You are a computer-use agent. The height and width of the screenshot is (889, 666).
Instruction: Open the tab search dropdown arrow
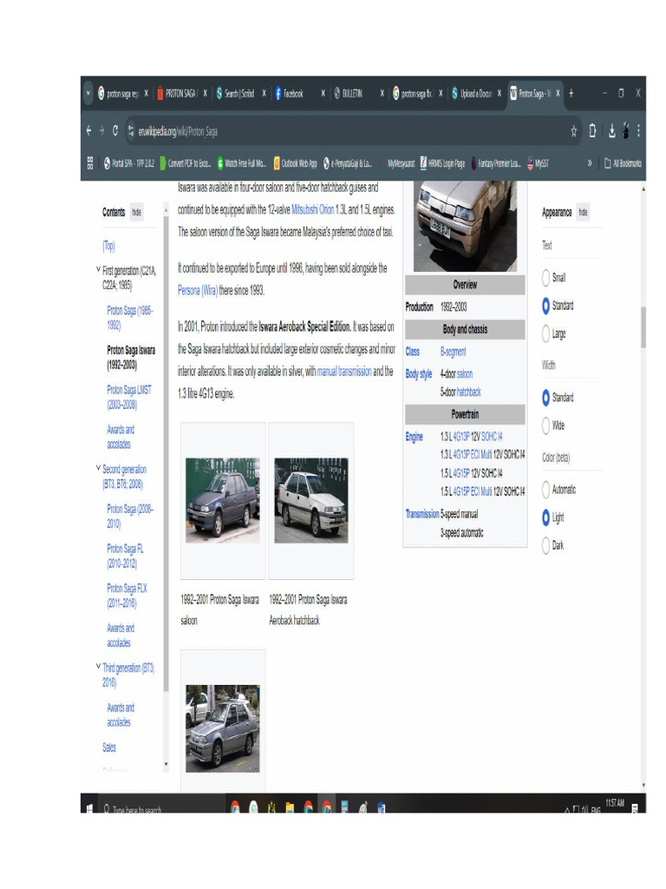(88, 93)
